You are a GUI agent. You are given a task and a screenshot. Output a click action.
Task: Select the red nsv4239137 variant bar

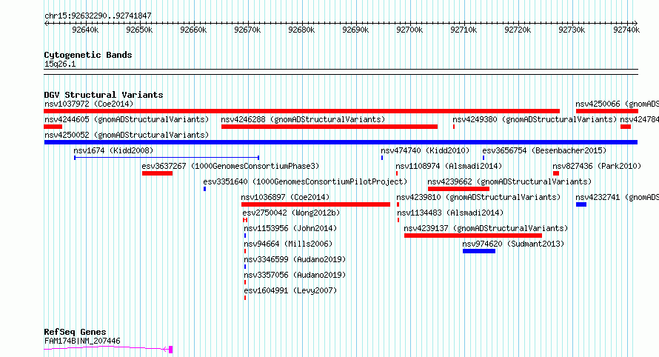[473, 236]
